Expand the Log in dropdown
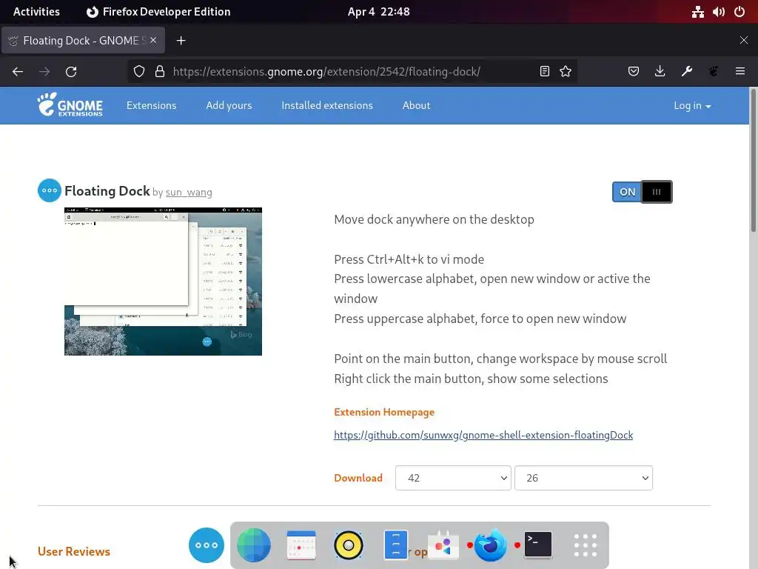Image resolution: width=758 pixels, height=569 pixels. point(692,105)
